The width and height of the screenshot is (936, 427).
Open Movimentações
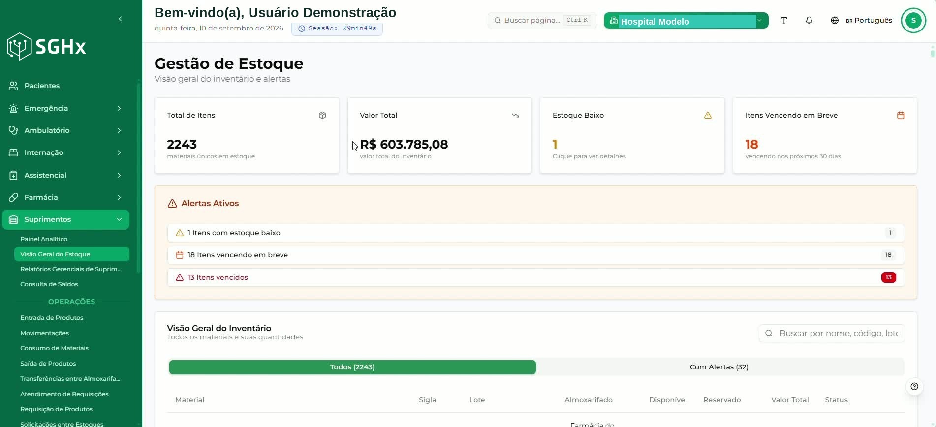click(44, 333)
